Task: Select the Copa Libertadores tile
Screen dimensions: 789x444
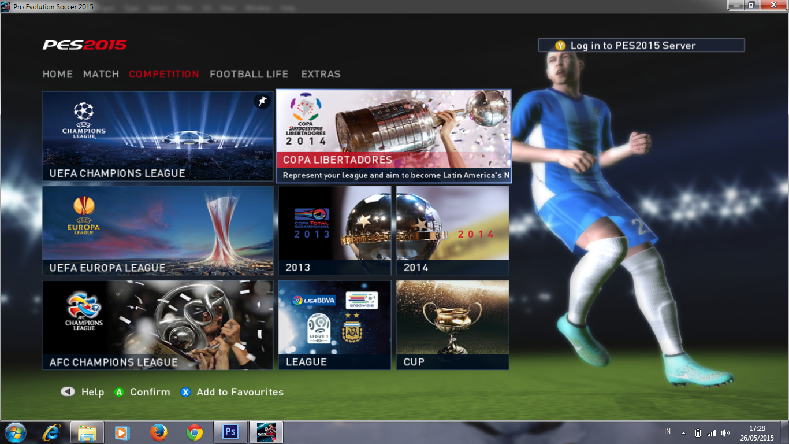Action: point(393,136)
